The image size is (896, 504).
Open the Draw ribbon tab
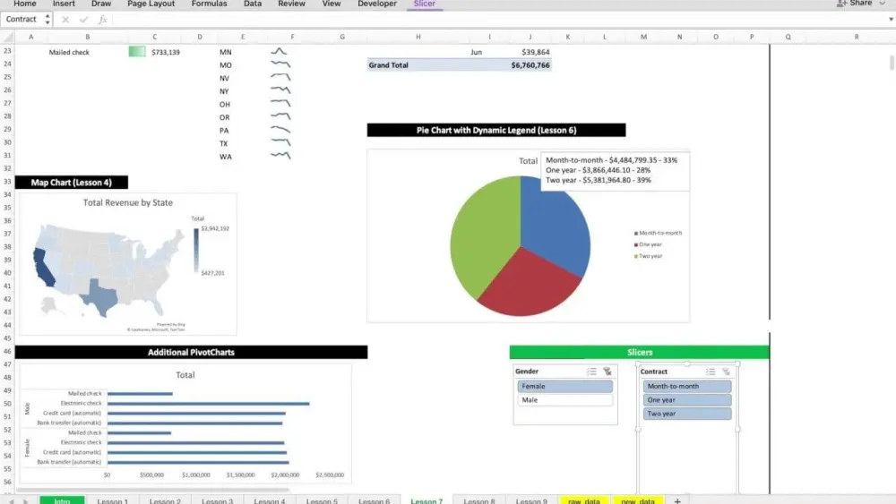click(101, 4)
